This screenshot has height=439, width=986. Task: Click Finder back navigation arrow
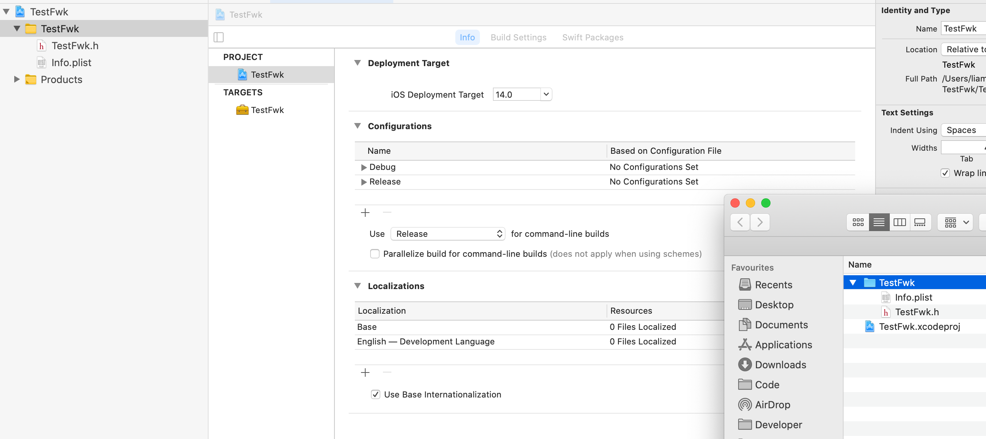click(740, 222)
